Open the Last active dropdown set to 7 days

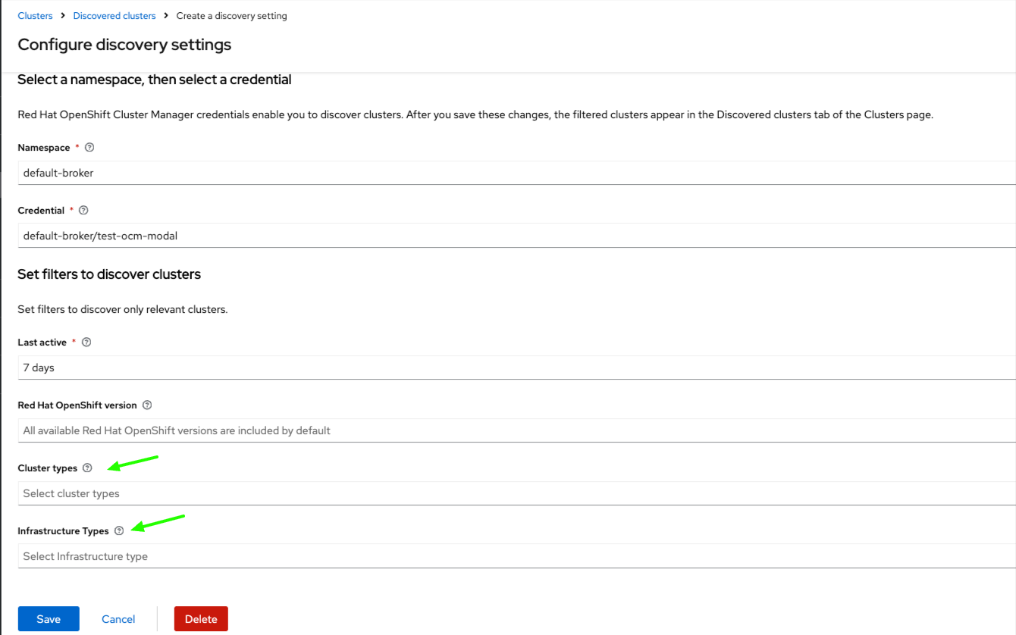pyautogui.click(x=516, y=368)
